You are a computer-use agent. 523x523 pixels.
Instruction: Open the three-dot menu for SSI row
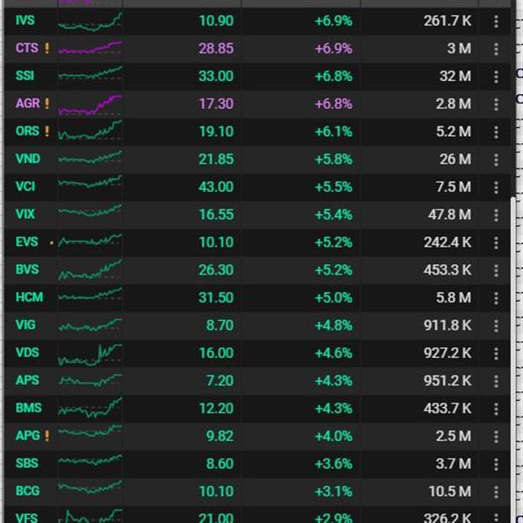[x=496, y=77]
